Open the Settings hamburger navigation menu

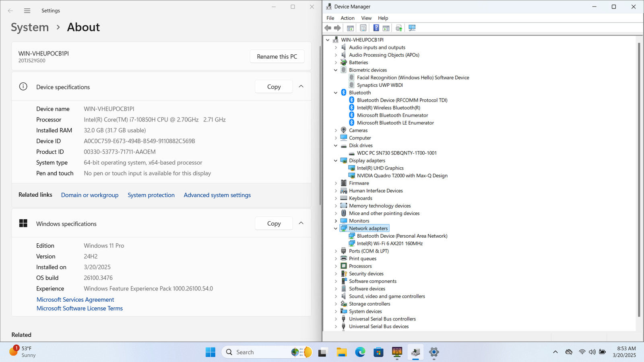[27, 11]
